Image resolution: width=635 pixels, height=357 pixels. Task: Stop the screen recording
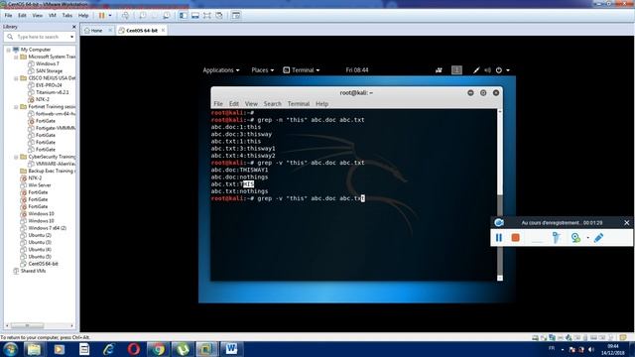pyautogui.click(x=515, y=238)
